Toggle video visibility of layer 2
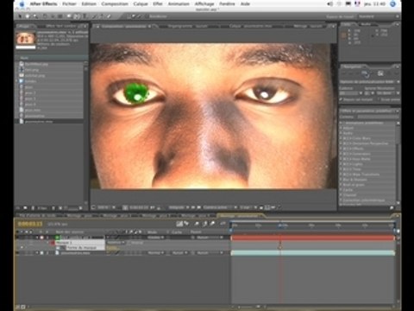 (x=18, y=253)
